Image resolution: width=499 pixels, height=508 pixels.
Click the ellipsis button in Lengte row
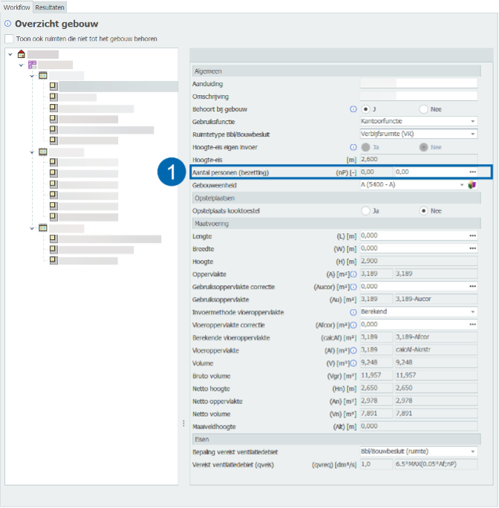(x=472, y=236)
